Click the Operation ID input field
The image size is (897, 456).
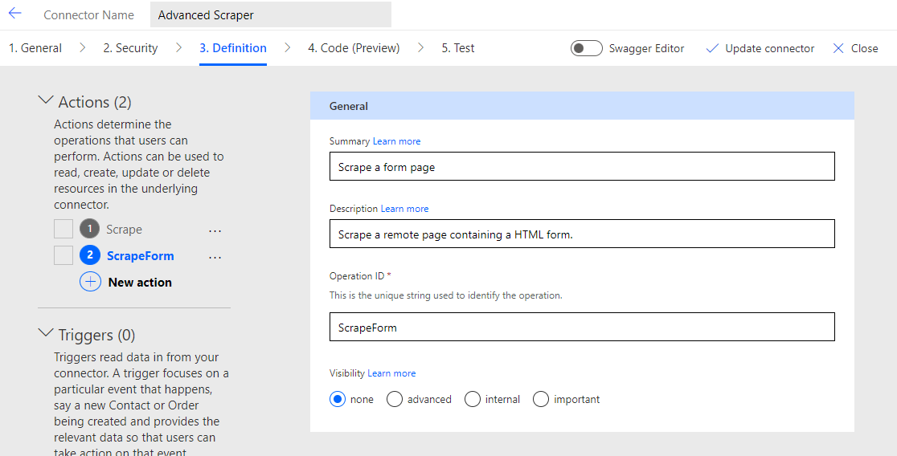click(582, 328)
